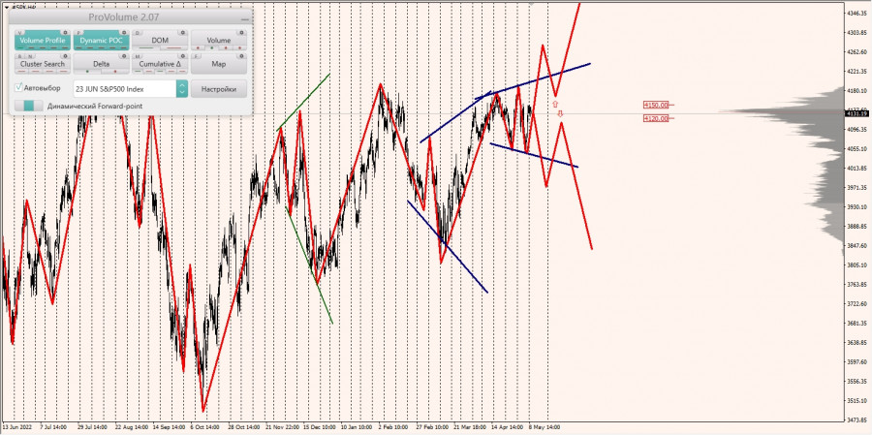Click the 3473.85 price axis label
Screen dimensions: 872x435
[857, 419]
